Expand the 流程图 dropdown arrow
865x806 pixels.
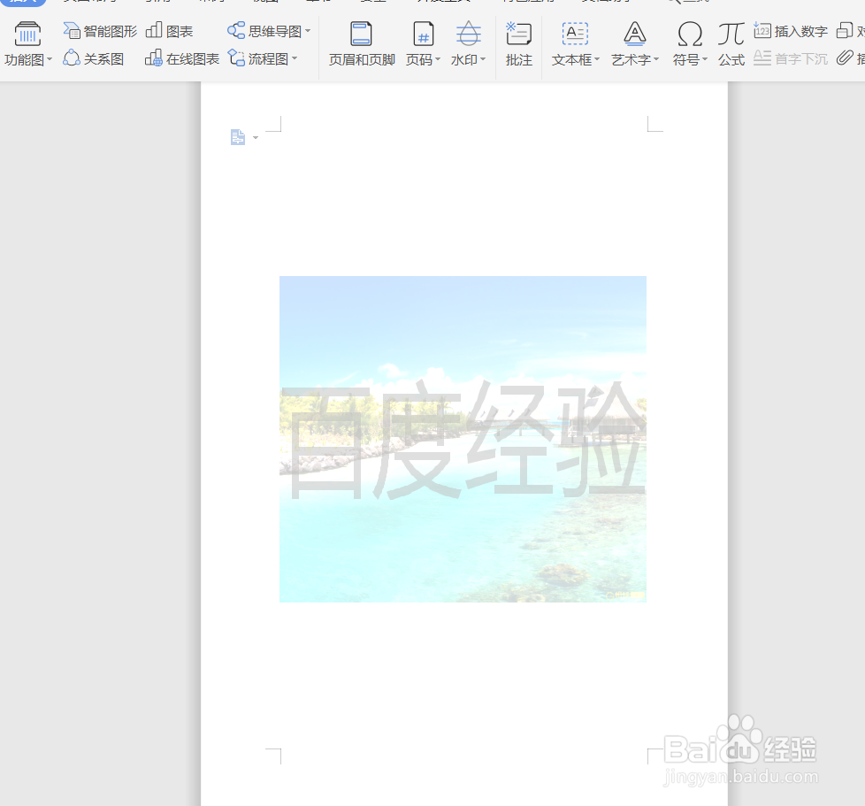point(295,58)
